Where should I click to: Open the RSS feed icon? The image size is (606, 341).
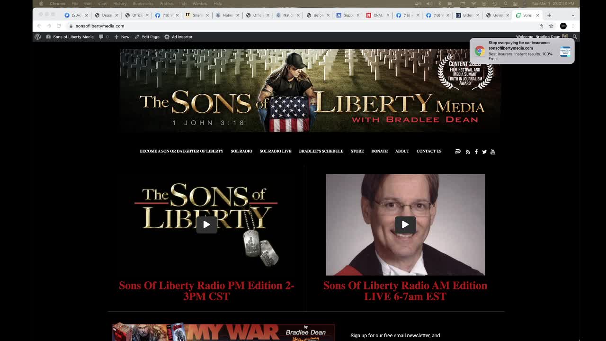pyautogui.click(x=468, y=152)
